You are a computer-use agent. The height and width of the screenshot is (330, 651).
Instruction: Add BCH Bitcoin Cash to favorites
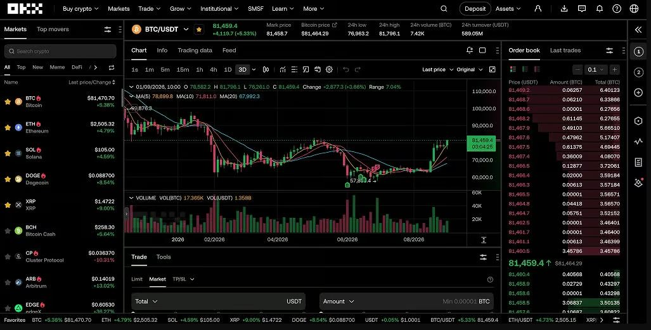(8, 231)
